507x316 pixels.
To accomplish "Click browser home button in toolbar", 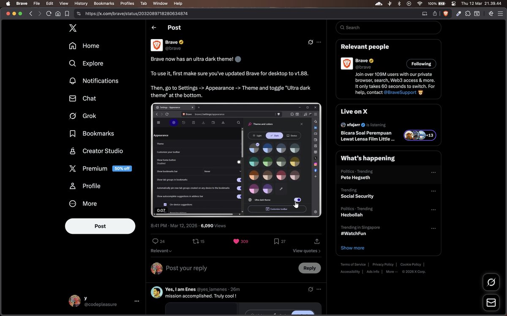I will pyautogui.click(x=58, y=13).
